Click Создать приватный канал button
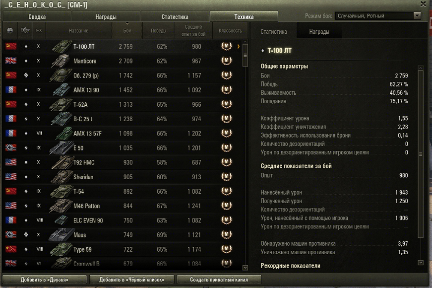Image resolution: width=432 pixels, height=288 pixels. point(219,280)
